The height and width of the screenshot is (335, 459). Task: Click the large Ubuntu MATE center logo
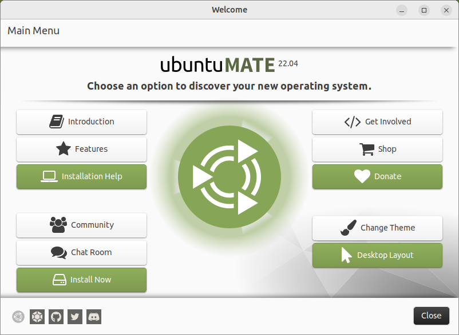[x=230, y=177]
